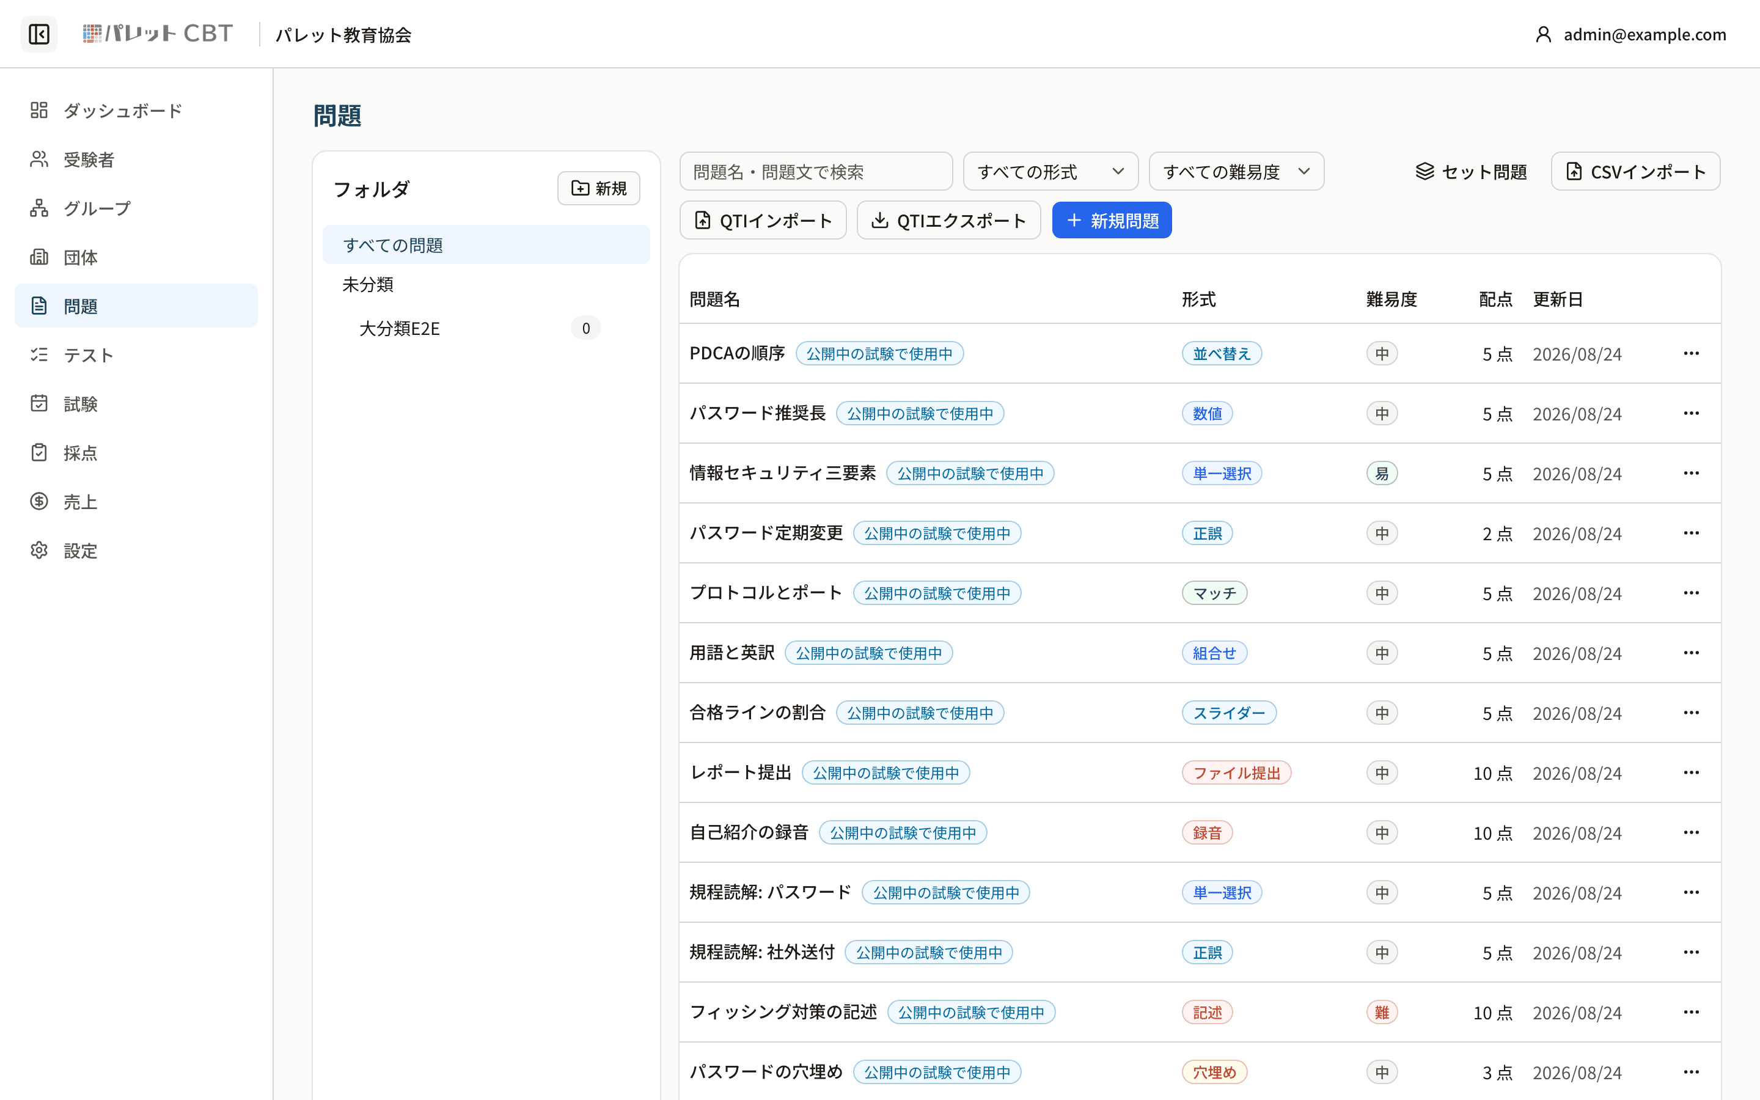1760x1100 pixels.
Task: Open the 売上 page
Action: point(136,501)
